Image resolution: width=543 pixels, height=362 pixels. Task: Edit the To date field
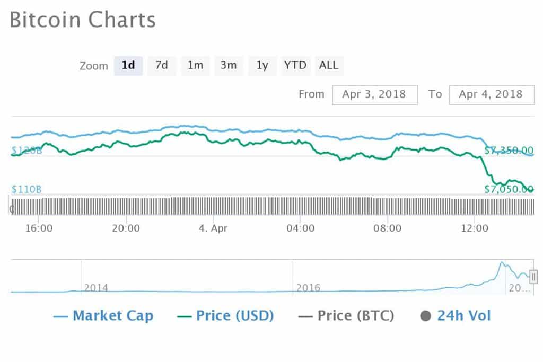(491, 94)
